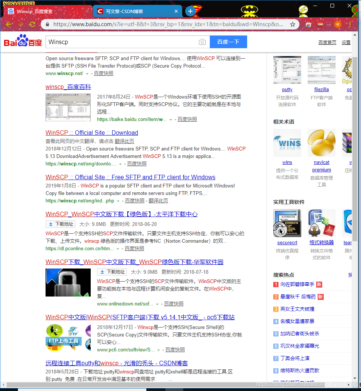Click the camera image-search icon

[x=202, y=42]
